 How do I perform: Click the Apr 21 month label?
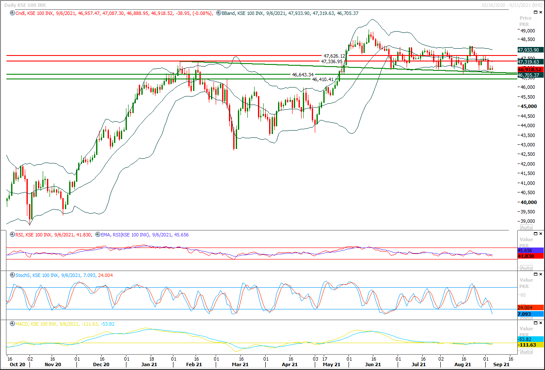[x=289, y=365]
